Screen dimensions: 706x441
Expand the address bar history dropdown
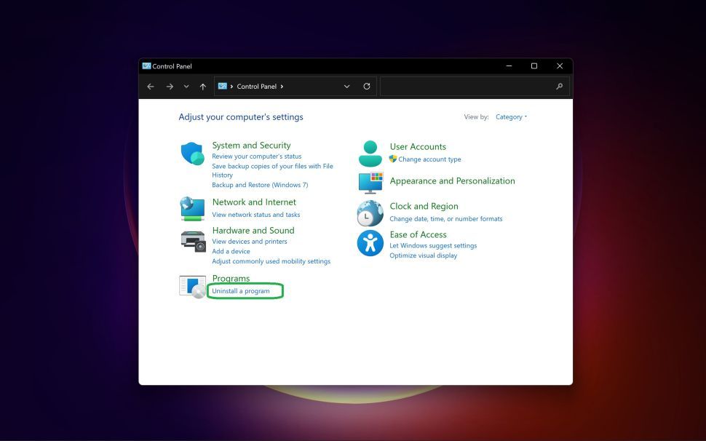coord(346,86)
